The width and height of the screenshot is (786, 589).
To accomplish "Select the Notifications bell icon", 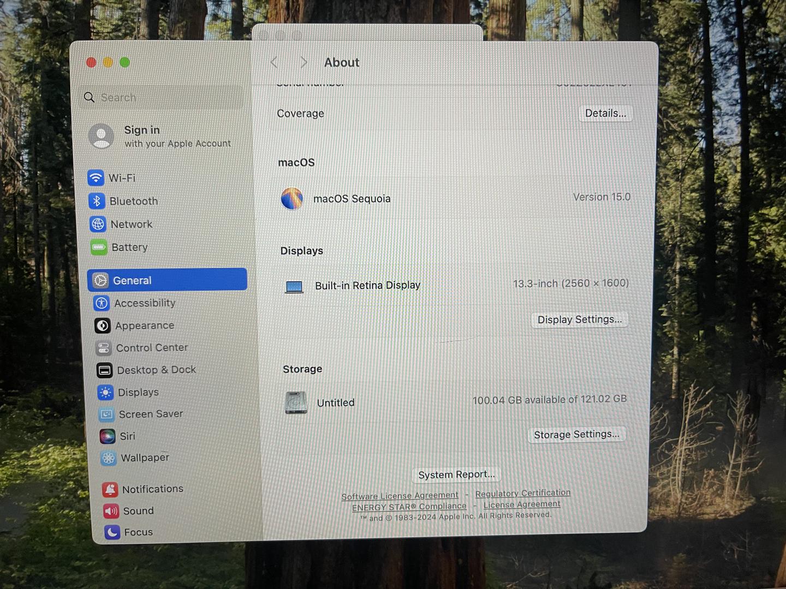I will pyautogui.click(x=110, y=490).
